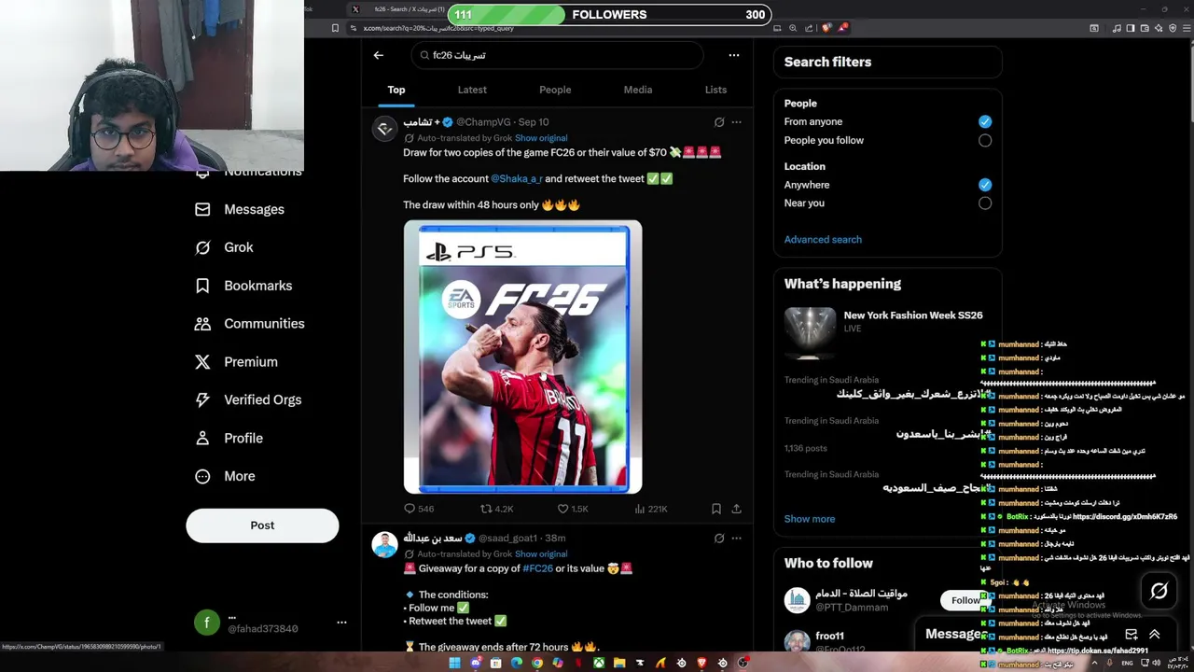
Task: Open the floating Grok button near Messages
Action: (1159, 591)
